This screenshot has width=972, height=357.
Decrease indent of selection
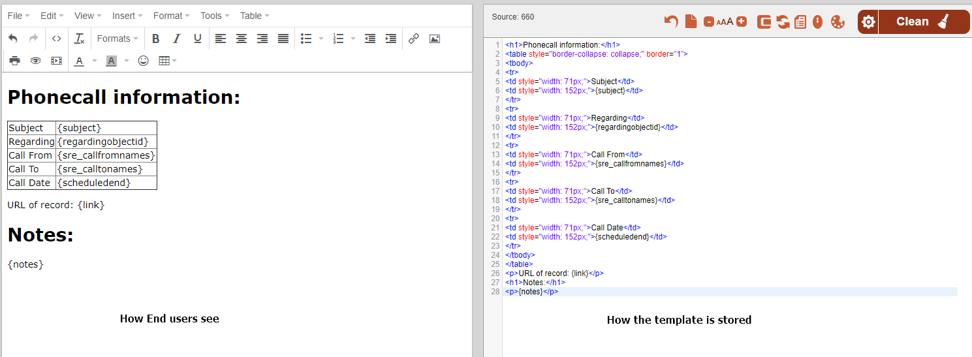tap(370, 39)
